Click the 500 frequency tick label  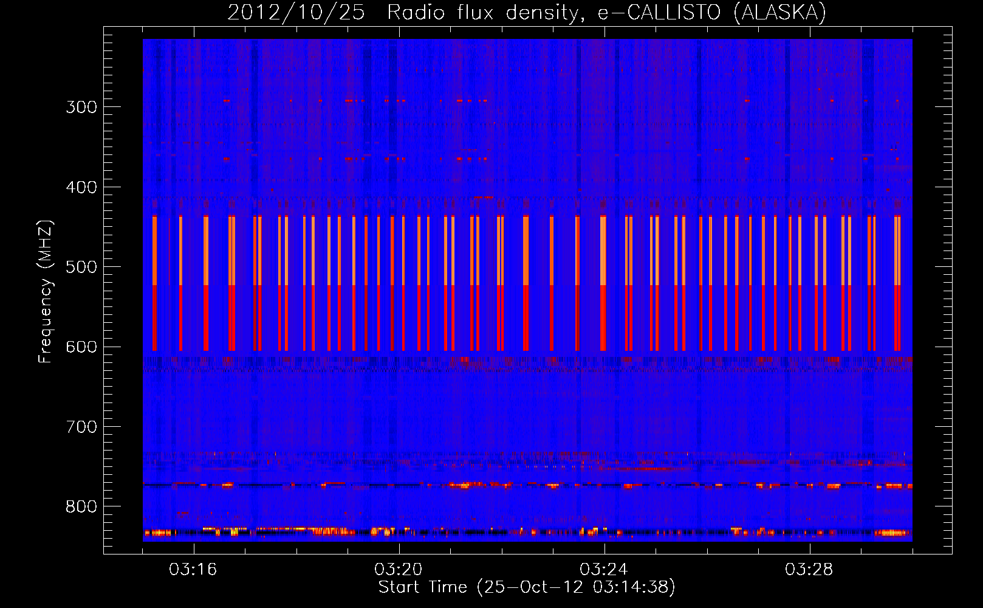click(x=81, y=267)
